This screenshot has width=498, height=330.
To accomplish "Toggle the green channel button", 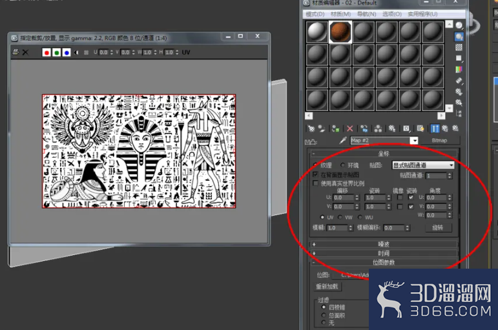I will 57,52.
